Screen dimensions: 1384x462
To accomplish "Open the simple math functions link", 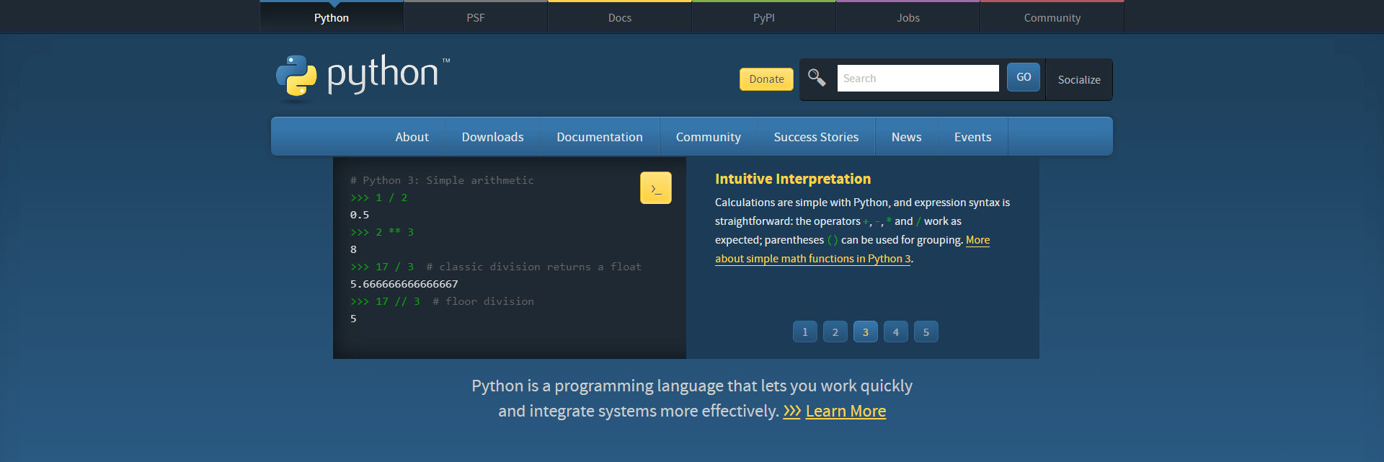I will point(812,259).
